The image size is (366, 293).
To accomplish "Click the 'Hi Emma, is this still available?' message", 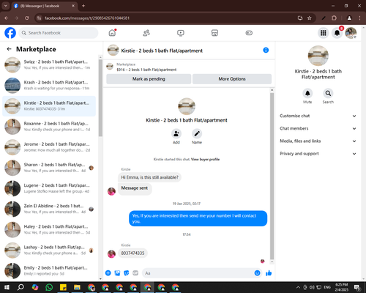I will click(x=149, y=177).
